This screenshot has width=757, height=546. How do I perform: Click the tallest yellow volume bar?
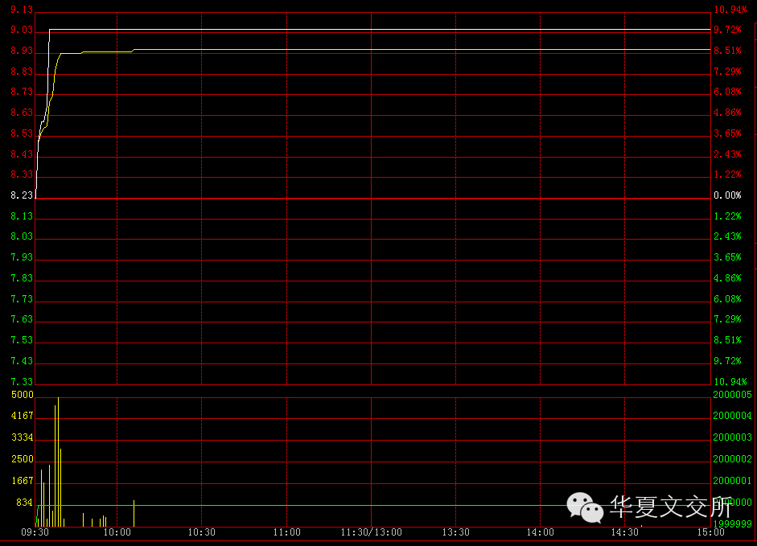[x=58, y=462]
